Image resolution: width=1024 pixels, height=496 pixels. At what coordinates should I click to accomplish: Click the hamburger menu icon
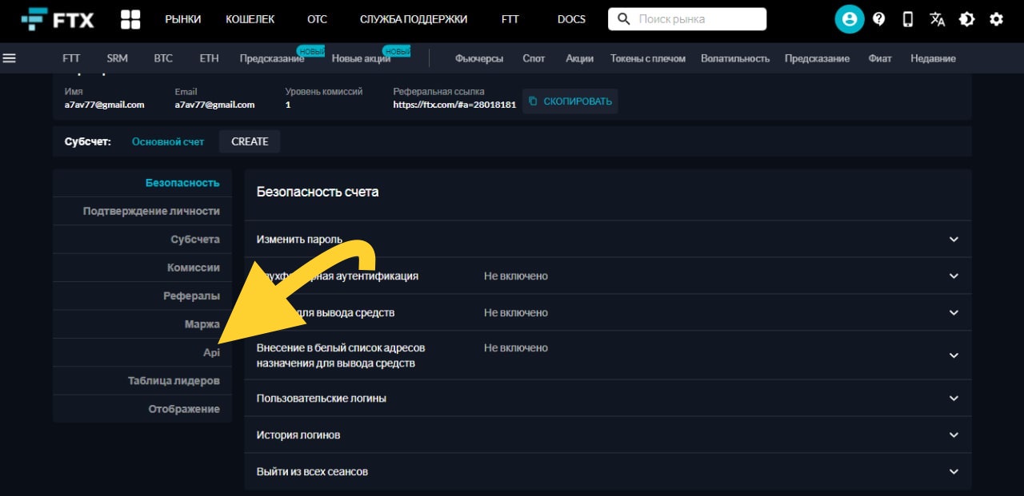click(x=9, y=57)
